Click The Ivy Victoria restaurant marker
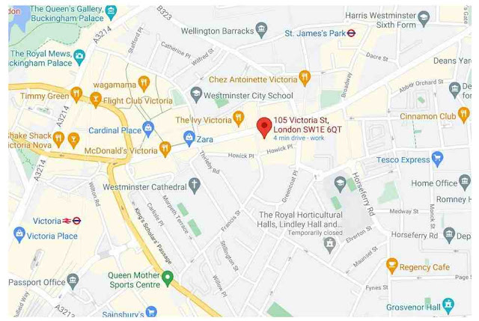 pyautogui.click(x=238, y=118)
